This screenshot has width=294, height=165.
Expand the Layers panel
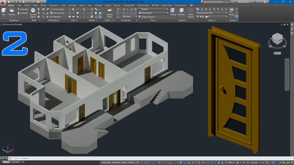pos(212,20)
